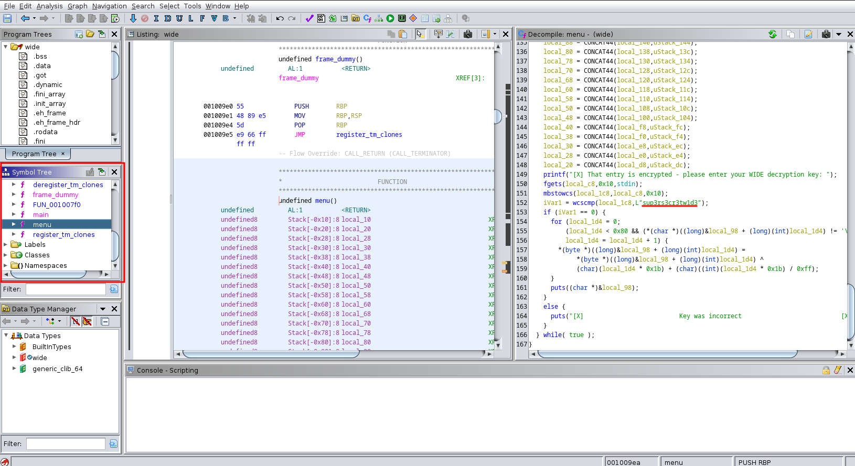This screenshot has height=466, width=855.
Task: Take a snapshot of the Decompile panel
Action: [x=826, y=34]
